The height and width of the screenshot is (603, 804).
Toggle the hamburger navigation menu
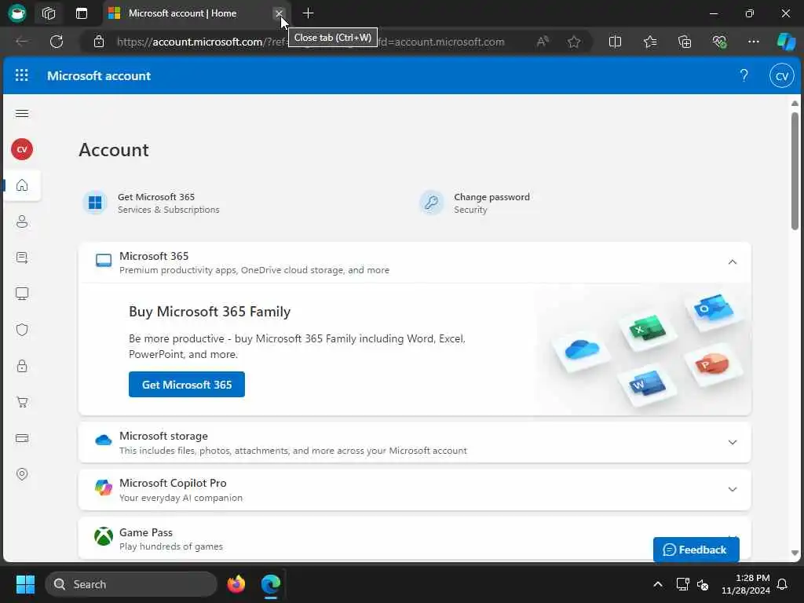tap(22, 113)
